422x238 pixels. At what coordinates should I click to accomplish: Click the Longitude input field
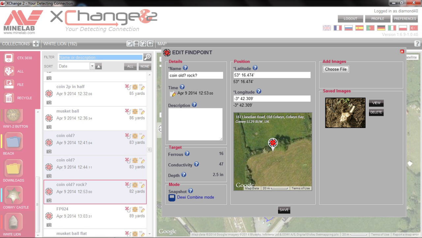point(272,98)
